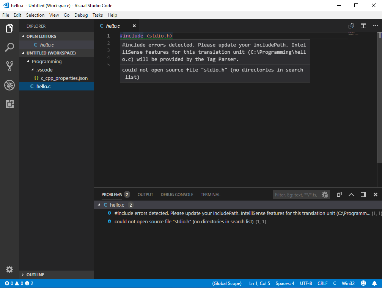
Task: Click the notifications bell in status bar
Action: (374, 283)
